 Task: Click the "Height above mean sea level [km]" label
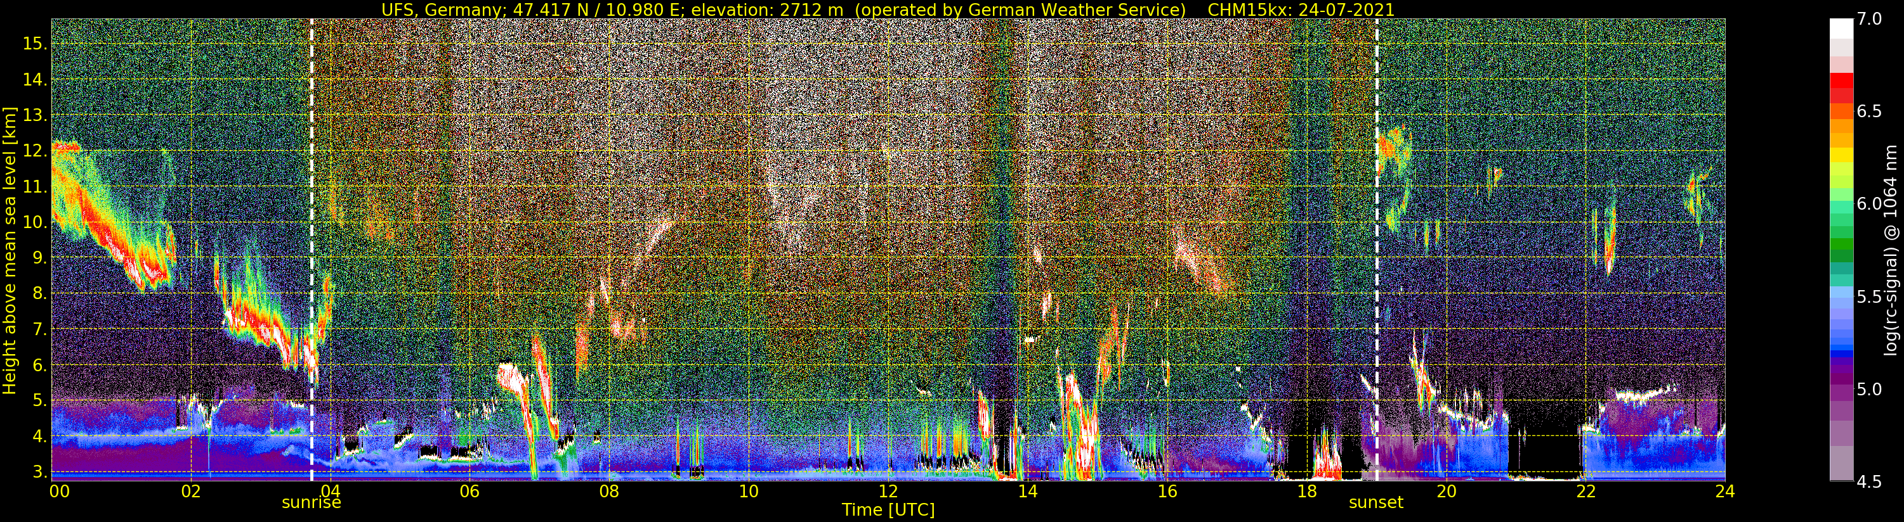tap(10, 251)
